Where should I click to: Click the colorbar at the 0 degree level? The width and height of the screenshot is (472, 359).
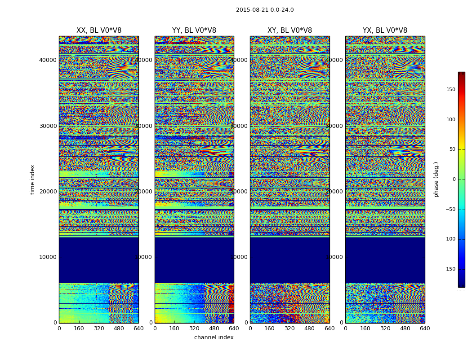click(x=462, y=179)
